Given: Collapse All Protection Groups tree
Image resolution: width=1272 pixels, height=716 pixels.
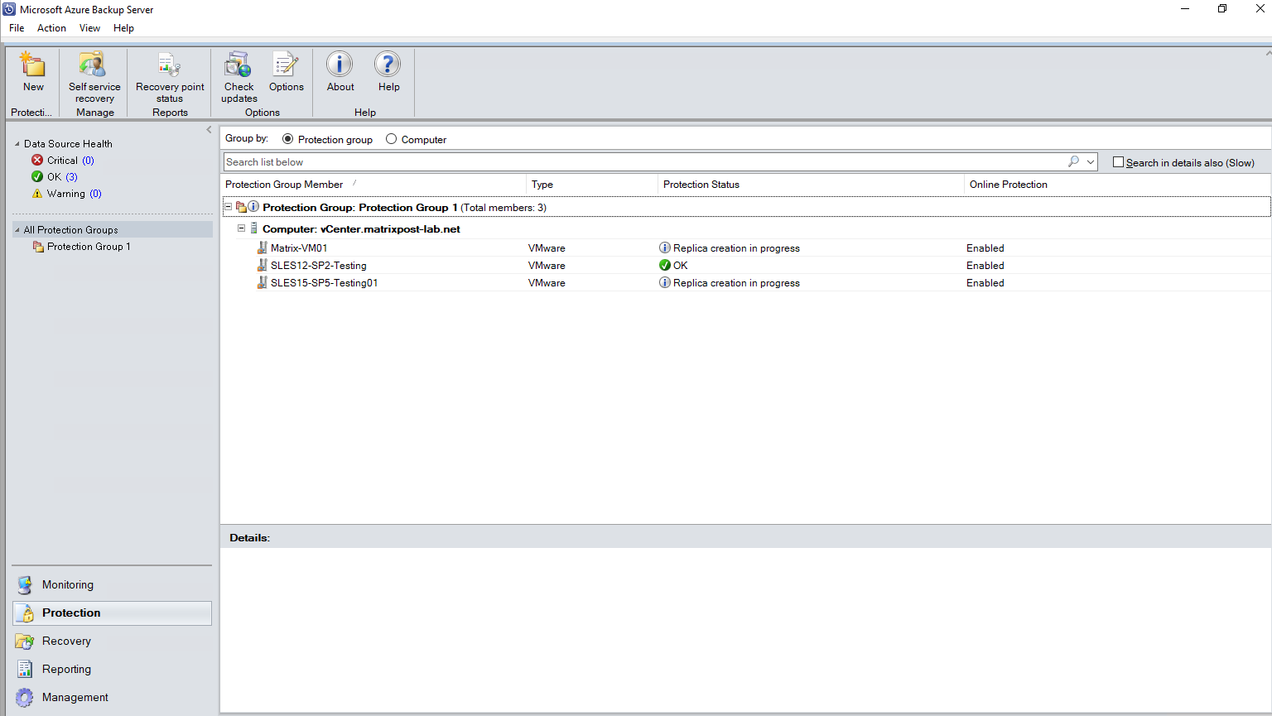Looking at the screenshot, I should 17,230.
